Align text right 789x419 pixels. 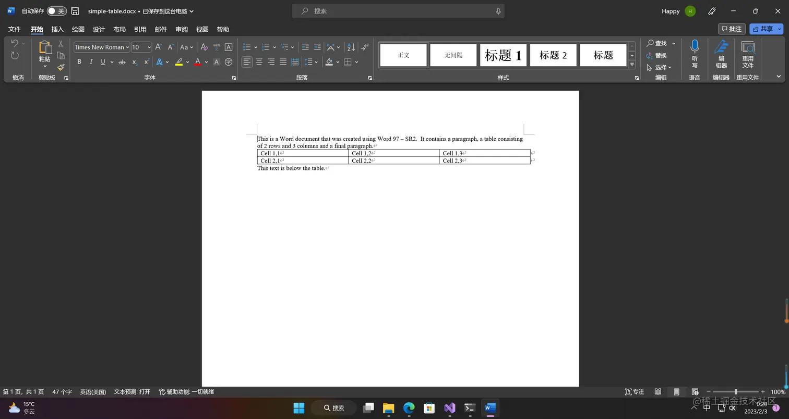271,62
